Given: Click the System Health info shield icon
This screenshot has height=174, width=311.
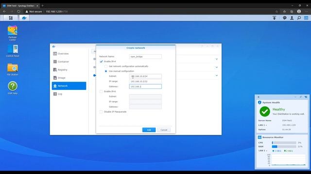Looking at the screenshot, I should coord(259,102).
